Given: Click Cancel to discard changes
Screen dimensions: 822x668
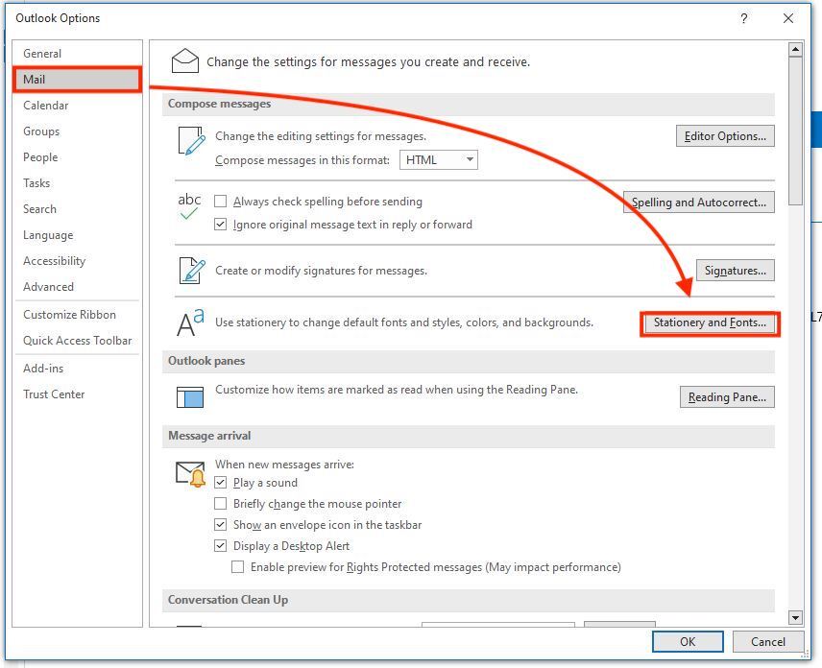Looking at the screenshot, I should click(x=768, y=642).
